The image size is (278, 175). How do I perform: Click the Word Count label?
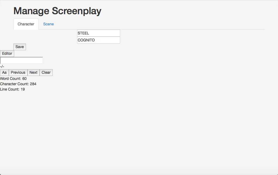tap(10, 79)
